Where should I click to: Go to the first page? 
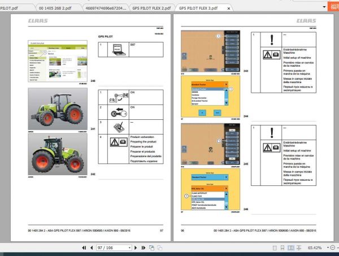tap(84, 248)
